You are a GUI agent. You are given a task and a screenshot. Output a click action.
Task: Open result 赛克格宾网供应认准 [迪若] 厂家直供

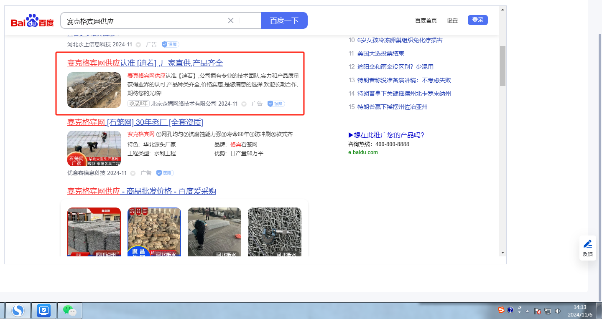click(145, 63)
